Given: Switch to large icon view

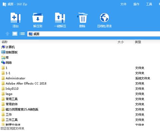Looking at the screenshot, I should pos(15,34).
